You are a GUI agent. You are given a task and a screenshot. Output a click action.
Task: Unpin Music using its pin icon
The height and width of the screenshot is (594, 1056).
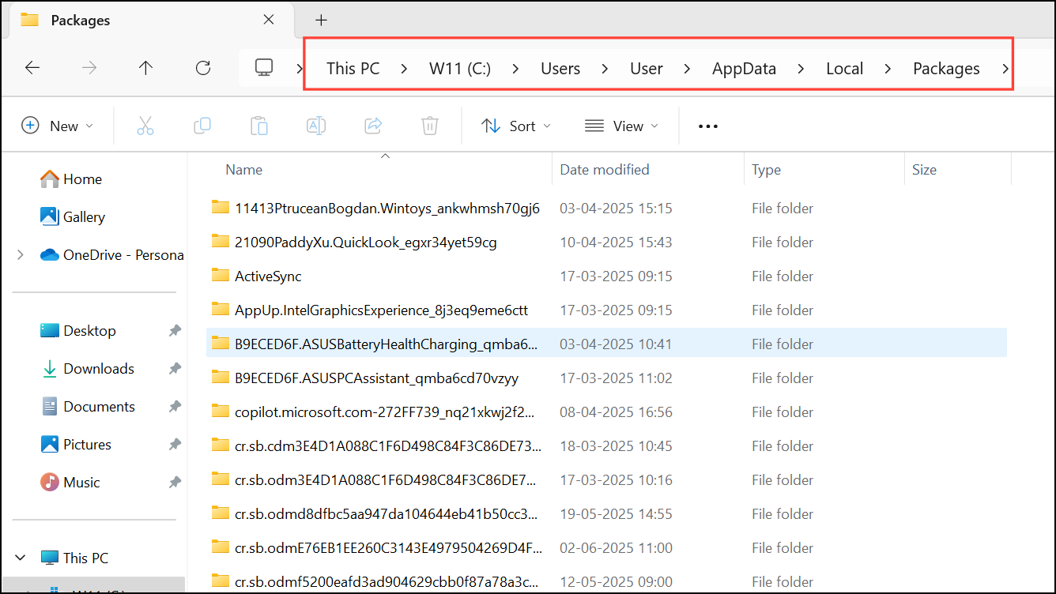point(175,483)
